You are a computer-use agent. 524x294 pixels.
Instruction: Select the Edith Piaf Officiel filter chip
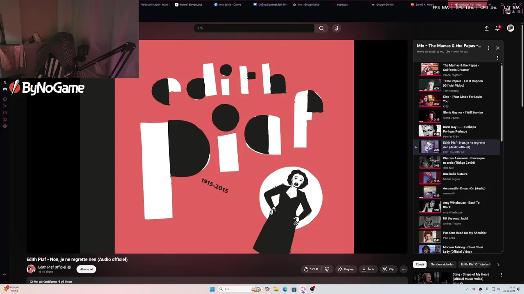pos(475,264)
